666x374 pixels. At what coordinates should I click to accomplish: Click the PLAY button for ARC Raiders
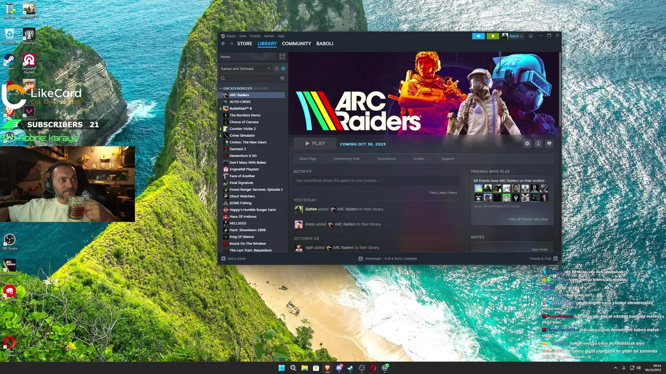pos(314,143)
